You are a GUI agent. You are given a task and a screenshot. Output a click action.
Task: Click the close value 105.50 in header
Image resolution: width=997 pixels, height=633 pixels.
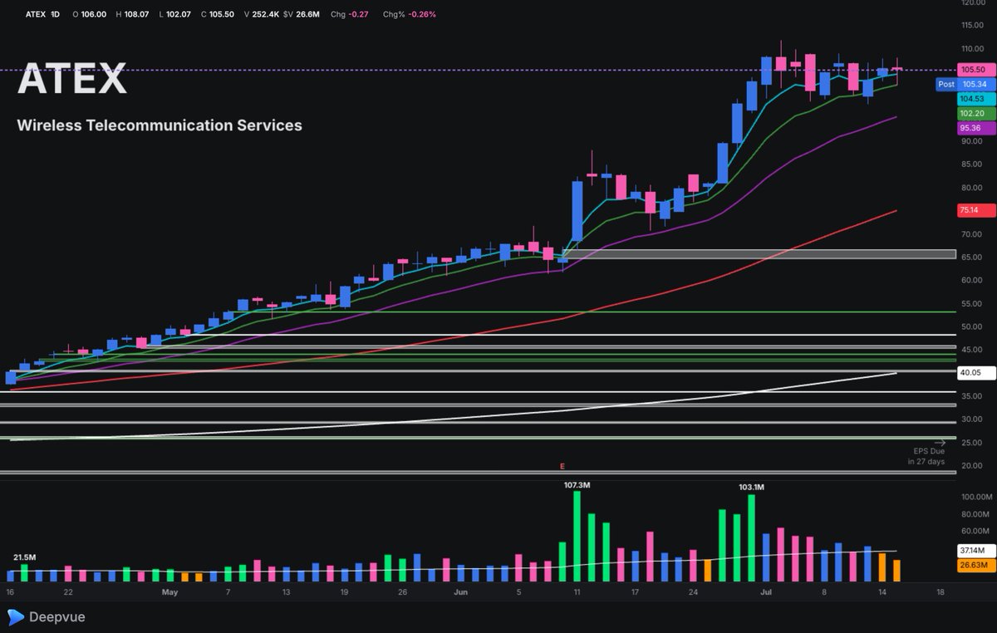coord(223,14)
